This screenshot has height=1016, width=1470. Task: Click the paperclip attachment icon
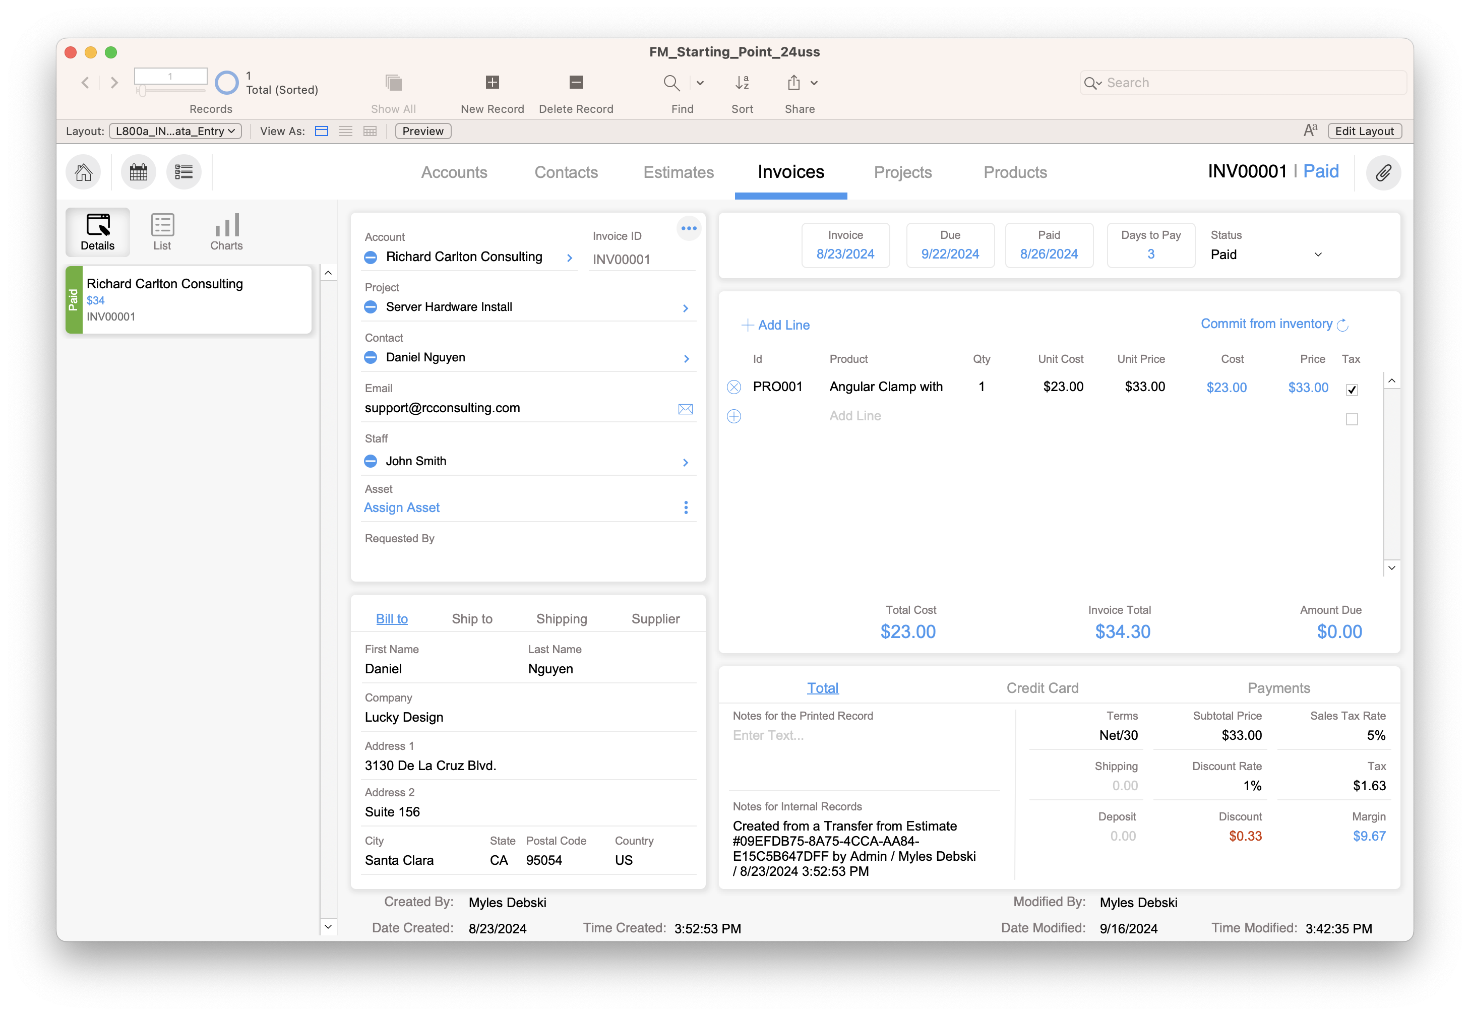[1383, 172]
